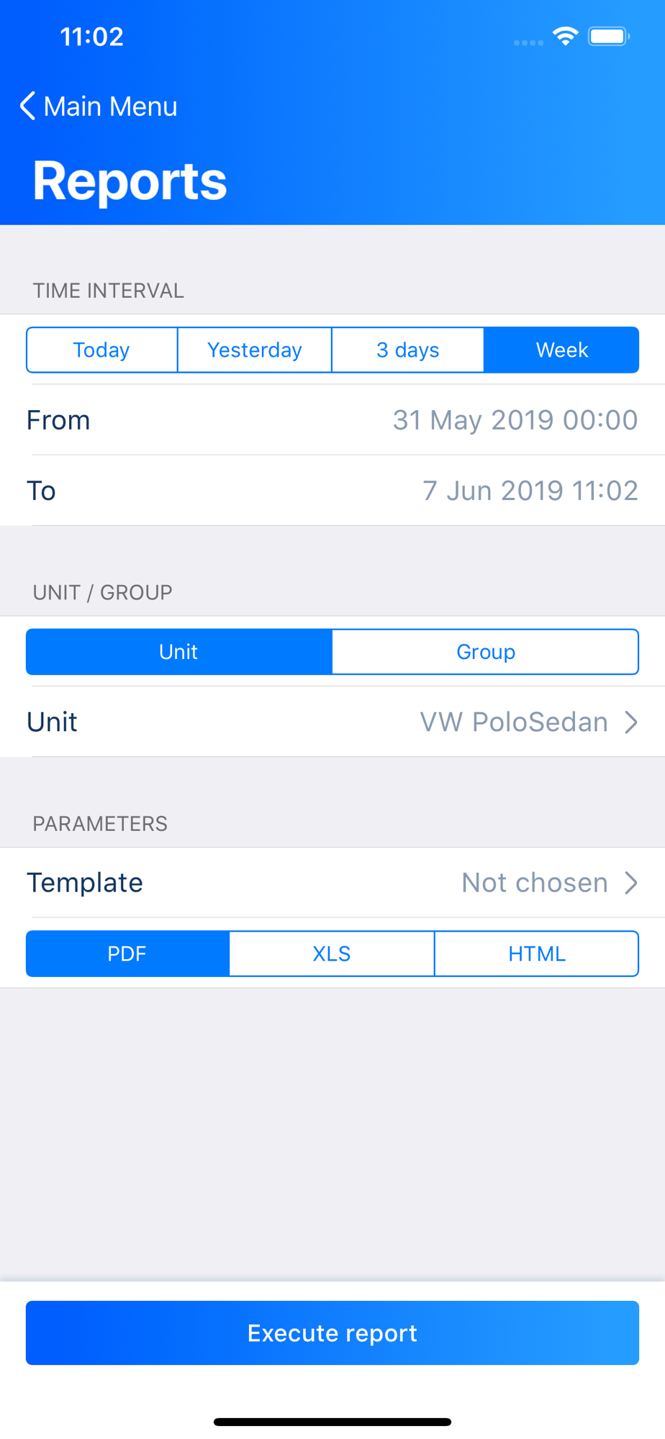665x1439 pixels.
Task: Select the Week interval segment
Action: click(561, 350)
